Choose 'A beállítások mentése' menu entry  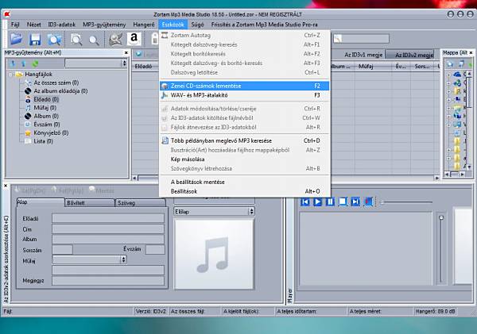point(245,182)
